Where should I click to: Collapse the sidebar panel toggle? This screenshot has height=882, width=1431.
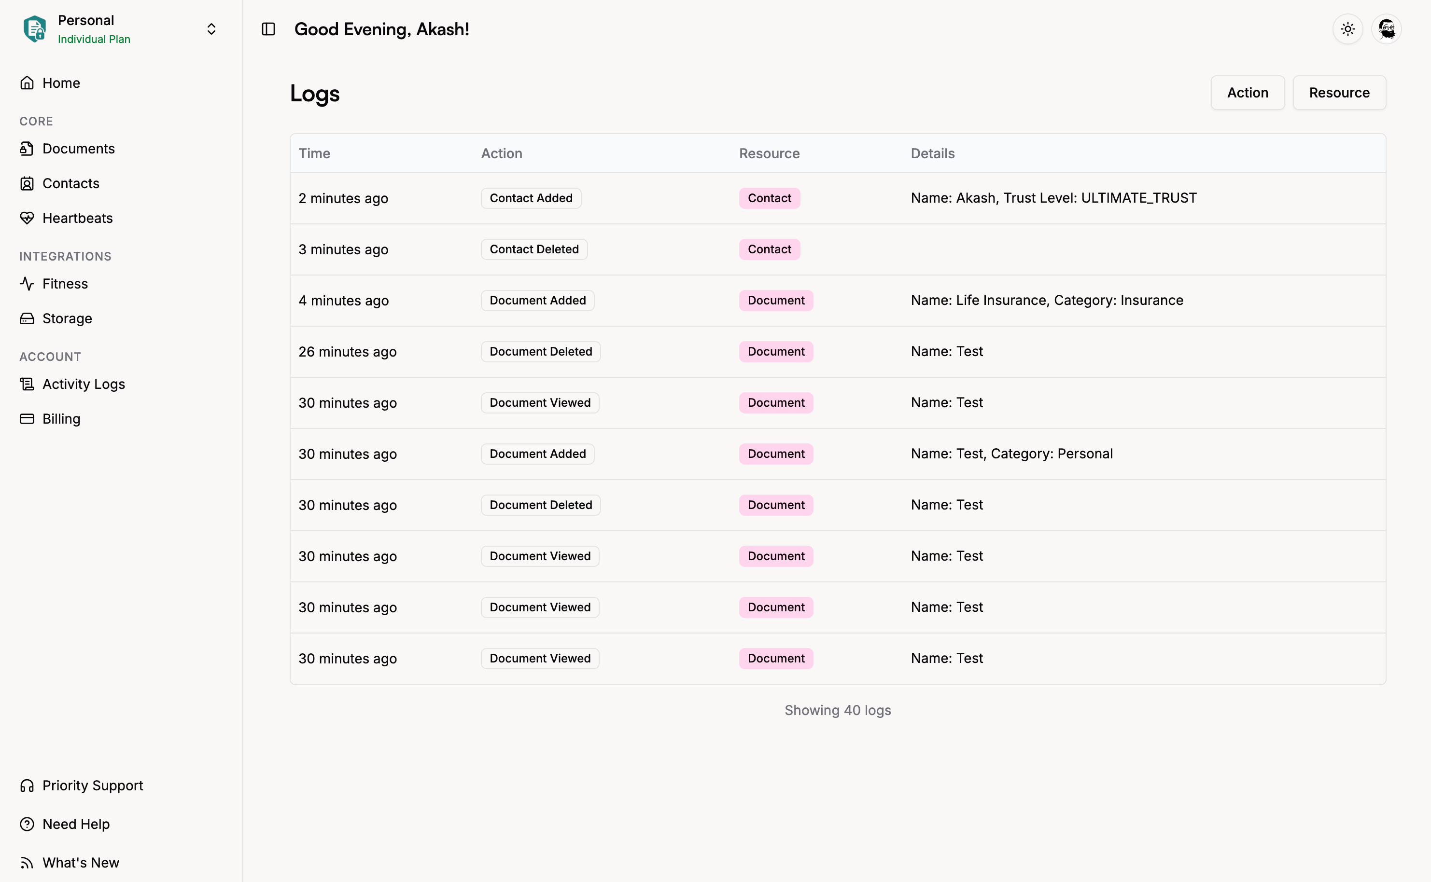(268, 29)
